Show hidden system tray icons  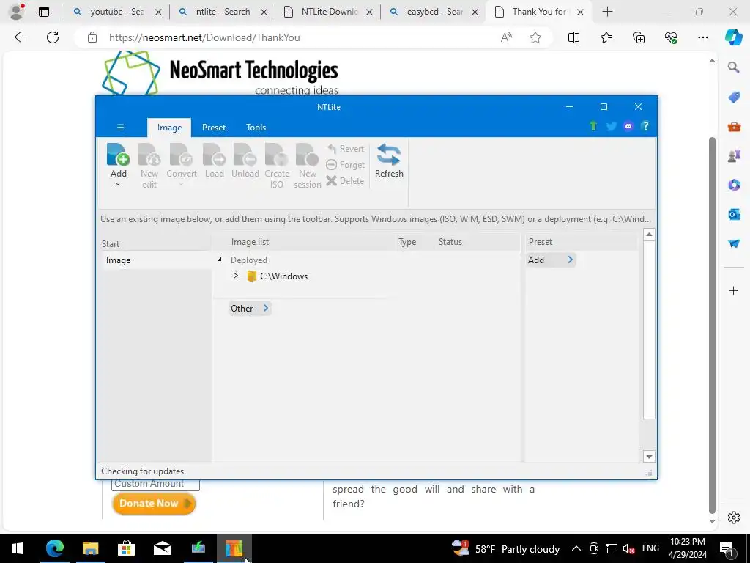[576, 548]
